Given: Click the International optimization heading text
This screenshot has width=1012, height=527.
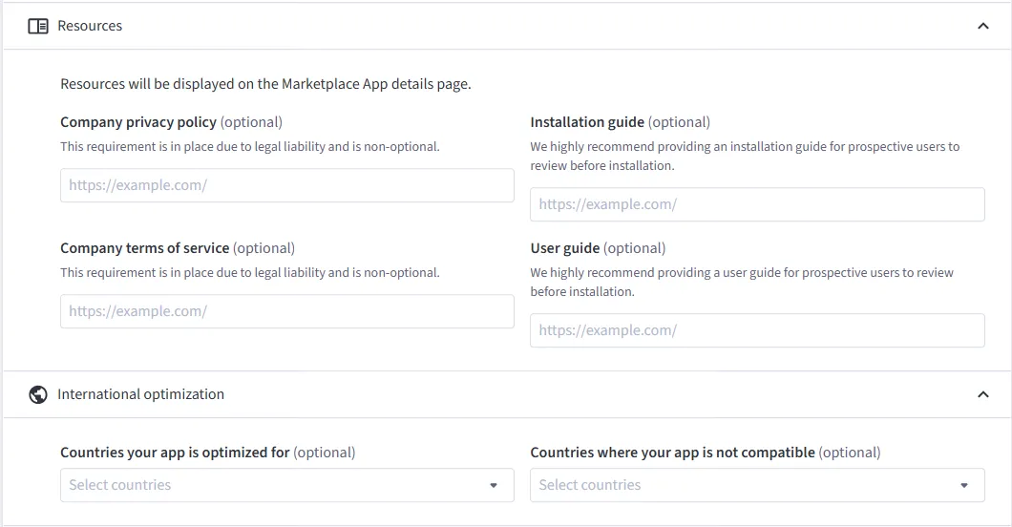Looking at the screenshot, I should 140,394.
